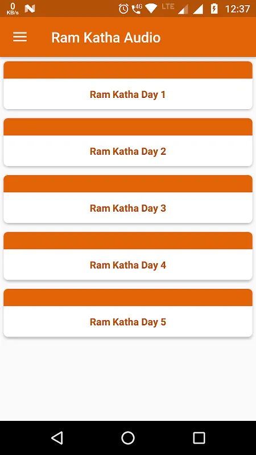Tap the orange header of Day 1 card
Viewport: 256px width, 455px height.
pos(127,70)
